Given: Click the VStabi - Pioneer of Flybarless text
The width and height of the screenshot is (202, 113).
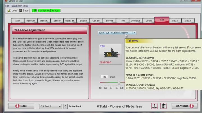Looking at the screenshot, I should tap(119, 106).
